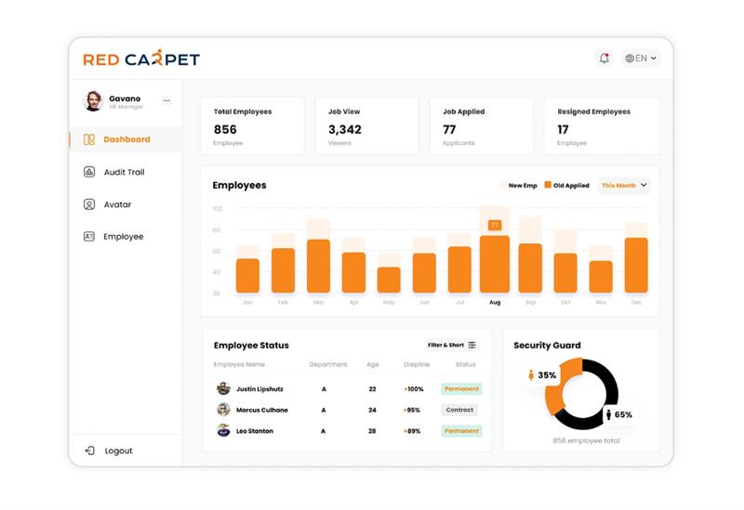
Task: Click the notification bell icon
Action: point(604,59)
